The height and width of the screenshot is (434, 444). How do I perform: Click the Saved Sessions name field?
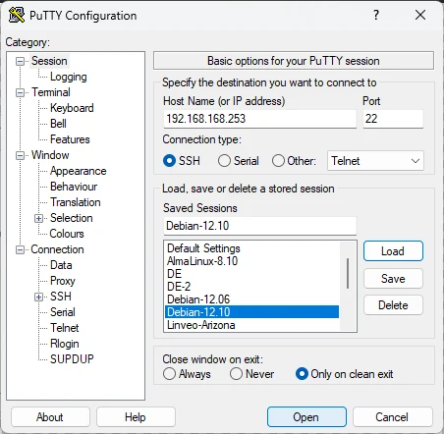click(260, 226)
